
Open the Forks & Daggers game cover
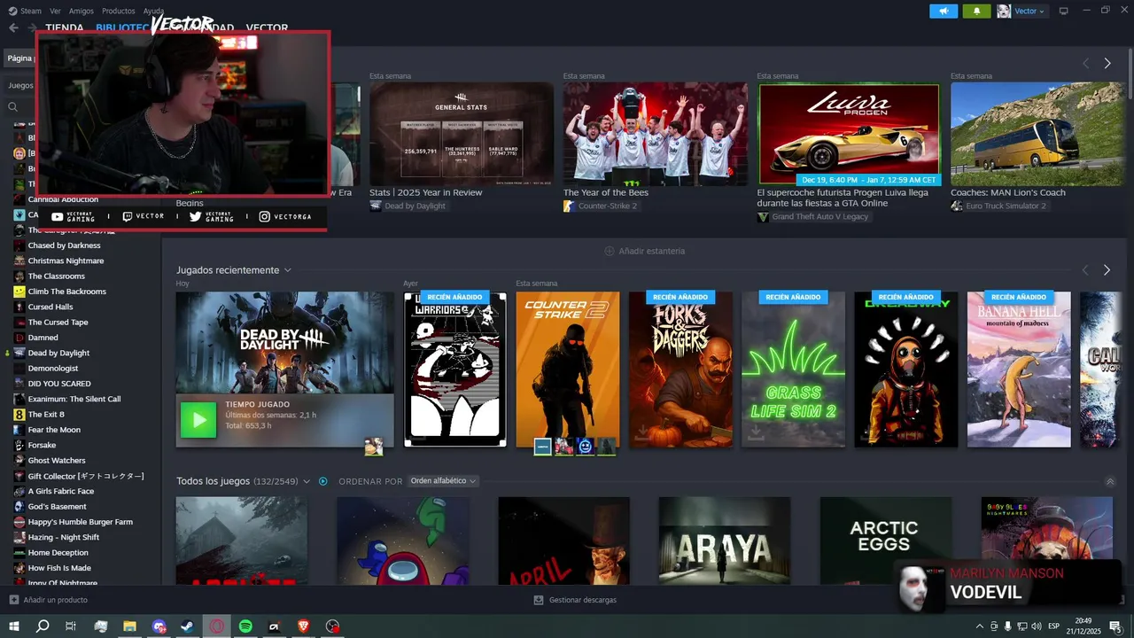[680, 370]
